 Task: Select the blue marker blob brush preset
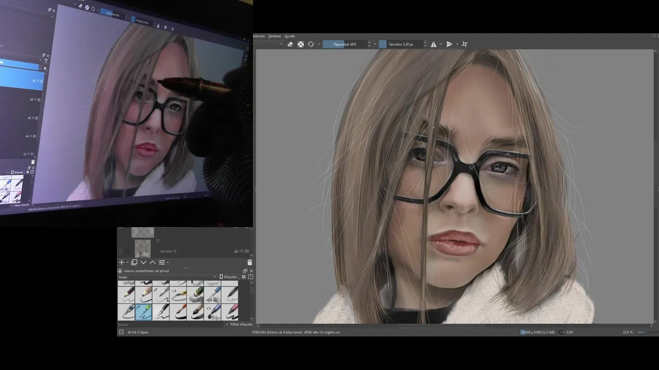click(212, 312)
